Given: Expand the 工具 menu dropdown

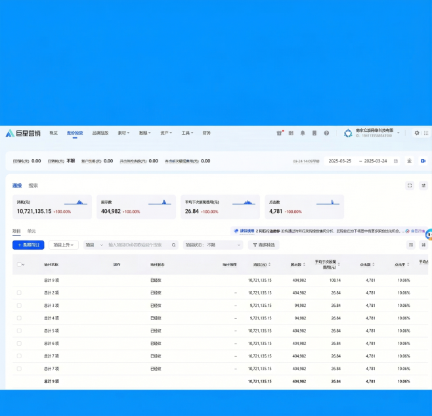Looking at the screenshot, I should 188,133.
